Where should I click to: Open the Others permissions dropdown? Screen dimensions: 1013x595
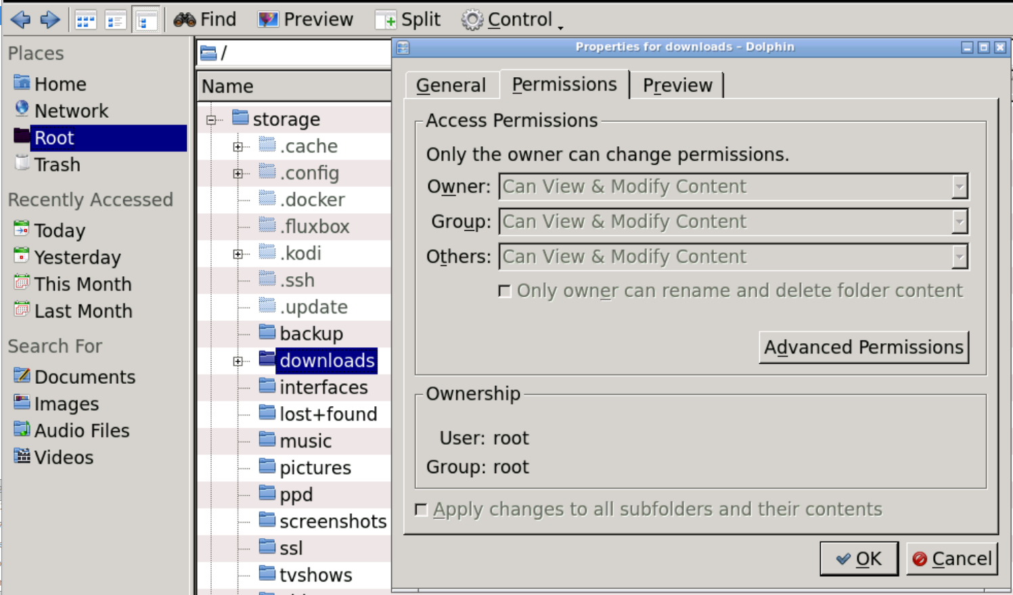[734, 257]
